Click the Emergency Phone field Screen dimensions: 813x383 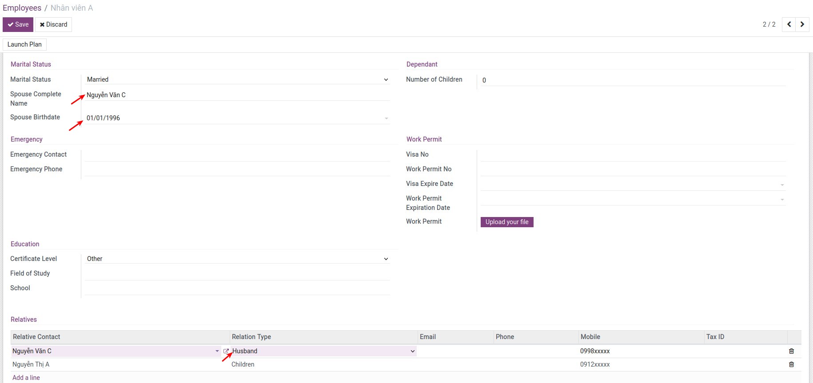coord(237,170)
